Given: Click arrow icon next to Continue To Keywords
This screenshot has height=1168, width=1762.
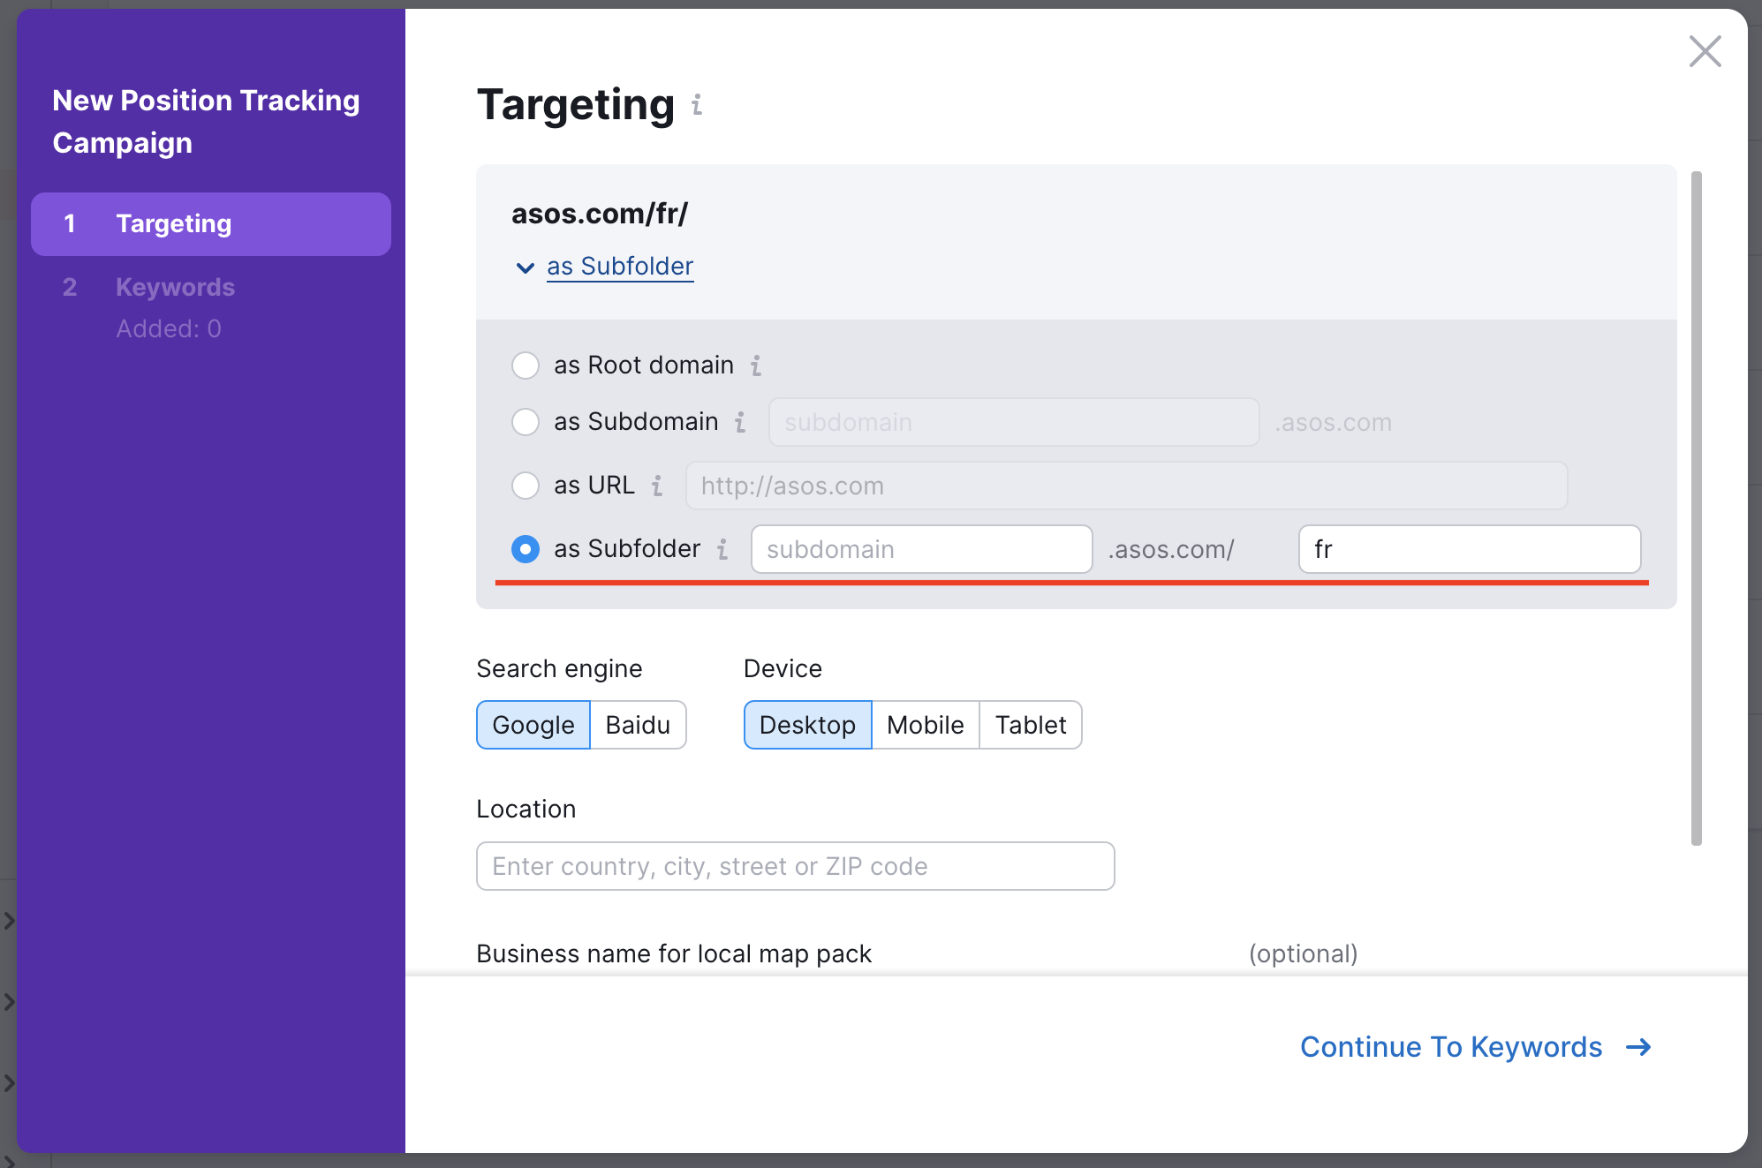Looking at the screenshot, I should tap(1638, 1047).
